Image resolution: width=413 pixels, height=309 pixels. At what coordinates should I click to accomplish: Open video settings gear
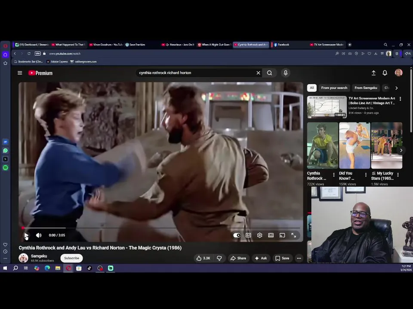tap(259, 235)
